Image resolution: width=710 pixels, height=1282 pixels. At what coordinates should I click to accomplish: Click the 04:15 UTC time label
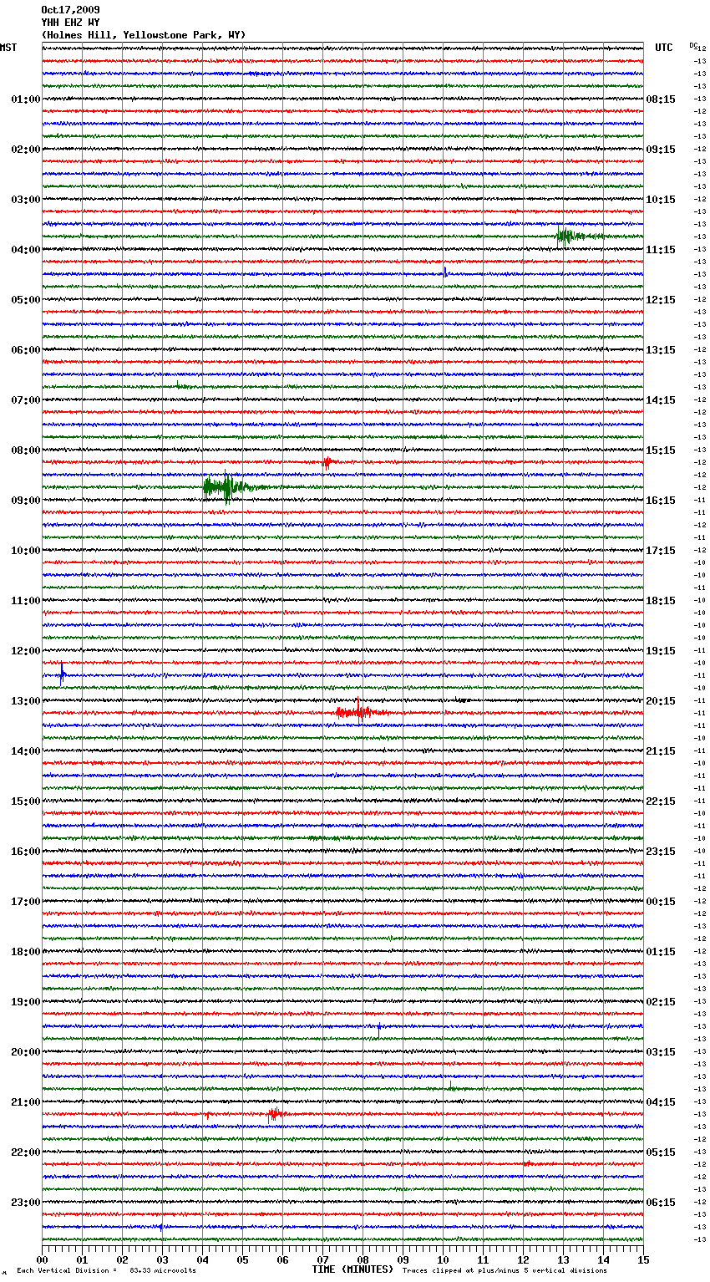tap(661, 1102)
